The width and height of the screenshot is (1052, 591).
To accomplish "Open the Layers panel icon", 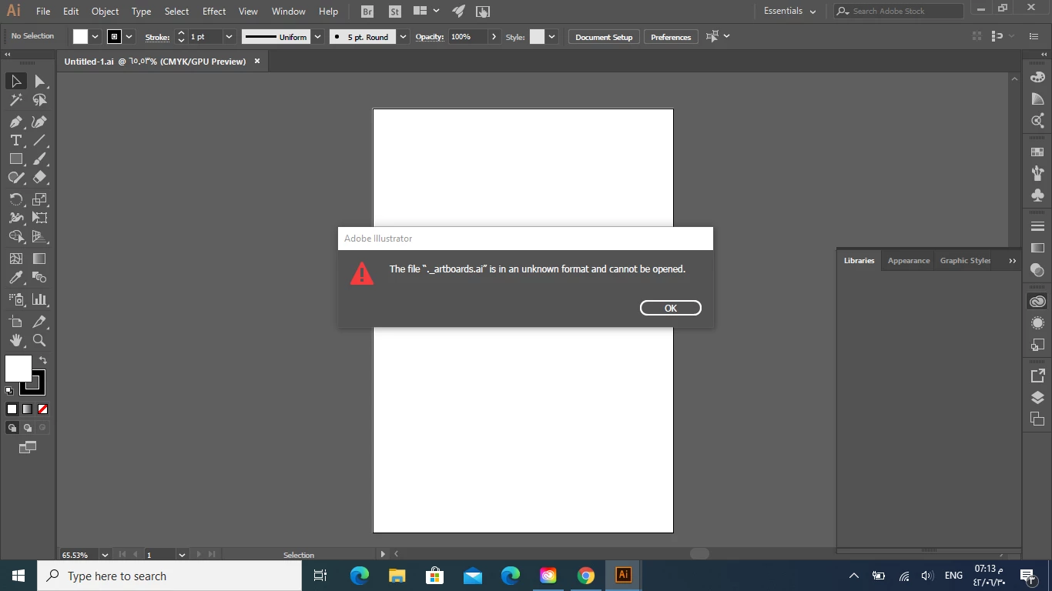I will pyautogui.click(x=1037, y=398).
